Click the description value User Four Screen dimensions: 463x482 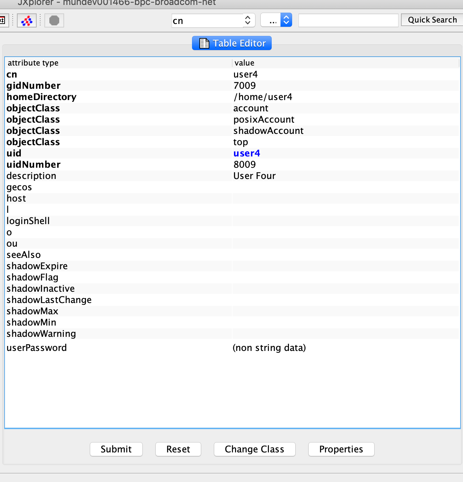[x=254, y=176]
